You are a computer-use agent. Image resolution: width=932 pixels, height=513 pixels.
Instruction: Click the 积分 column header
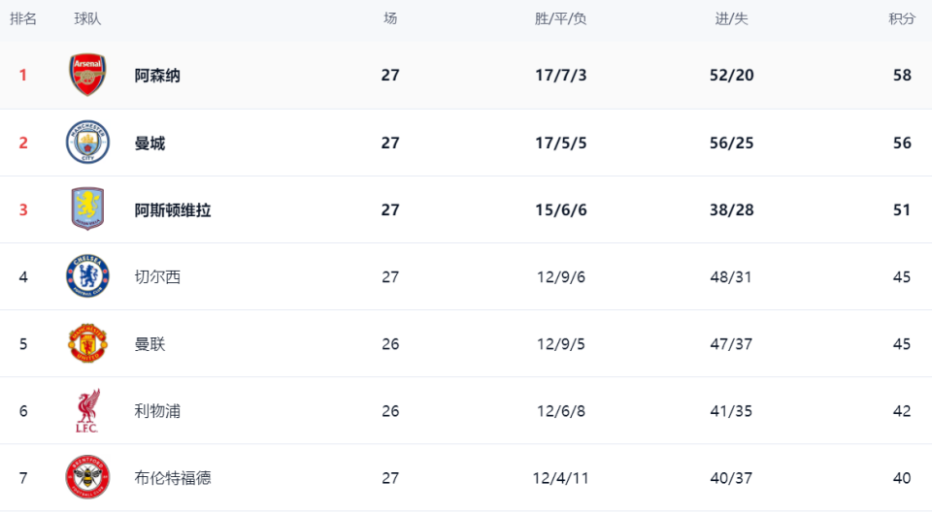click(902, 19)
